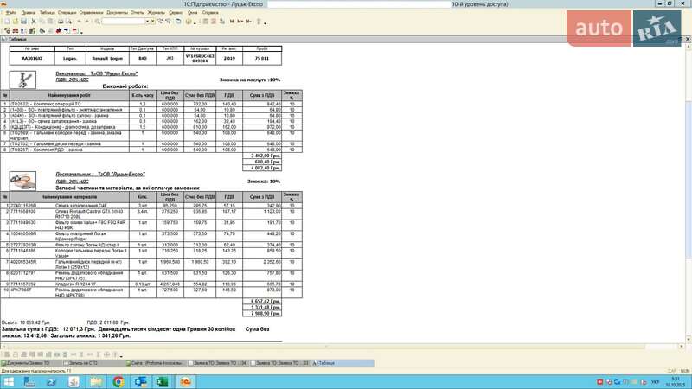
Task: Click the New document icon in toolbar
Action: click(x=7, y=22)
